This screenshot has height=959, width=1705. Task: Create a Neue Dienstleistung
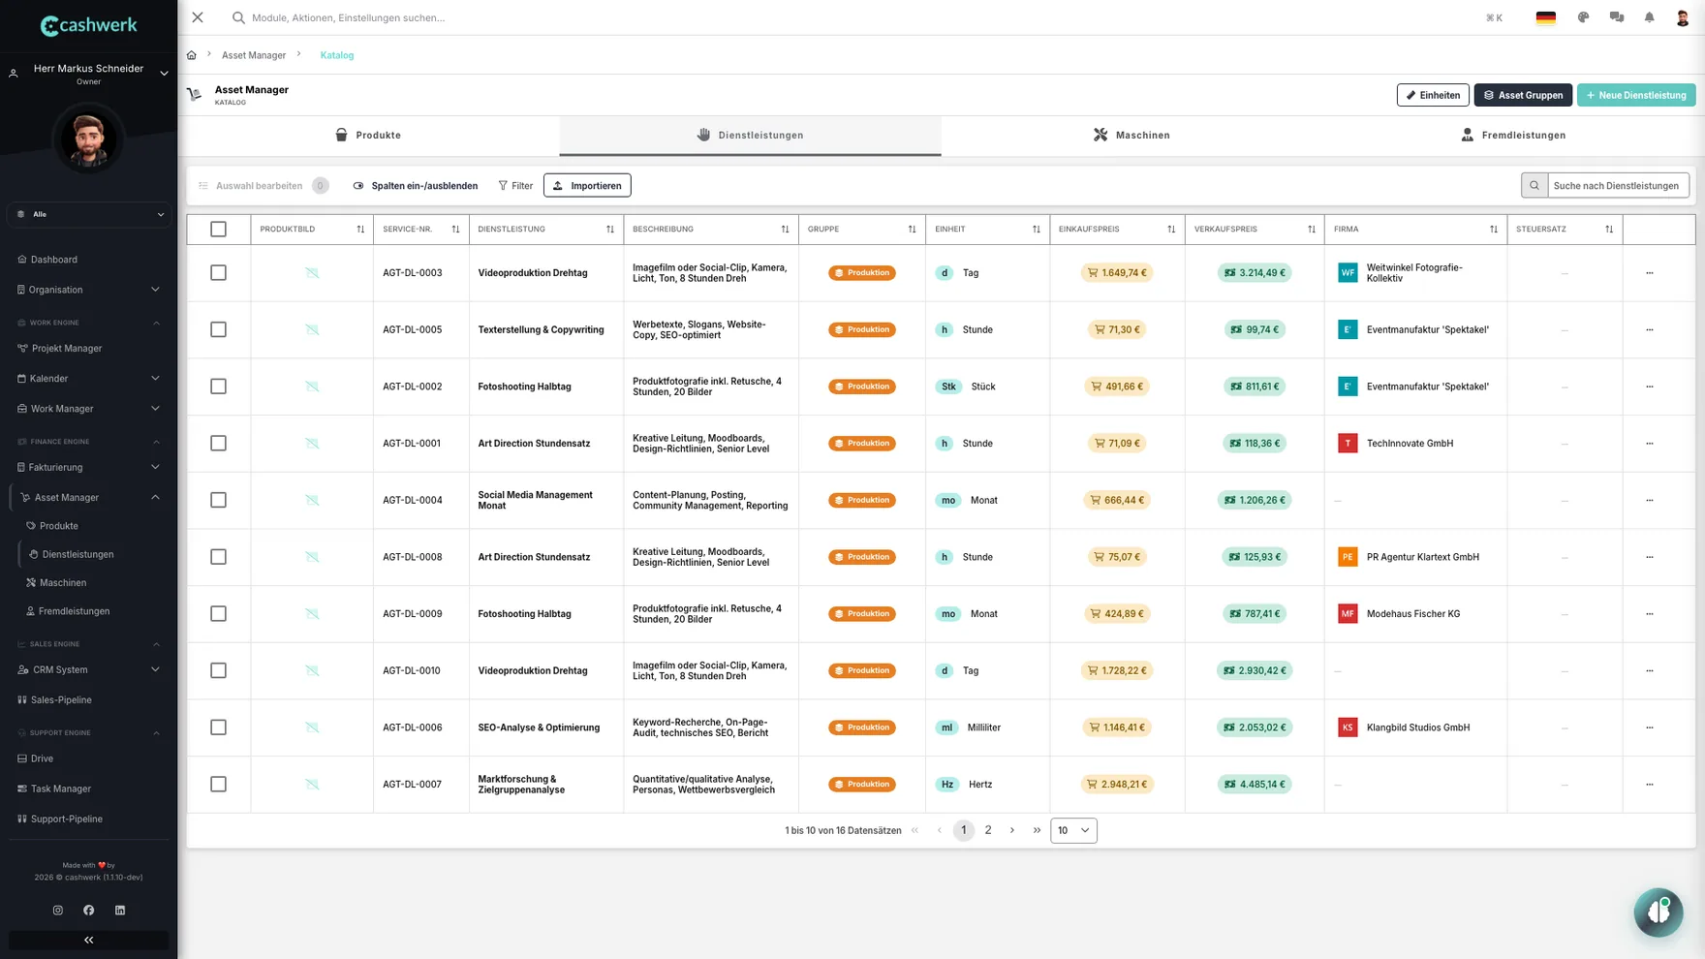1636,95
